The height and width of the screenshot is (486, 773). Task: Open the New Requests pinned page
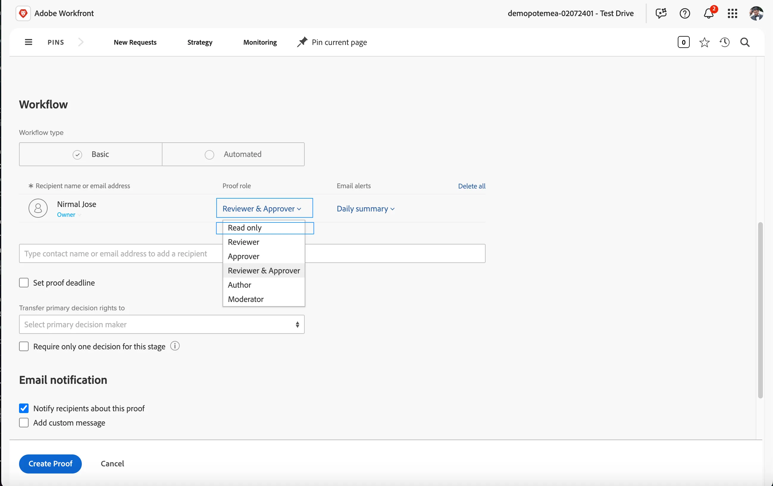135,42
